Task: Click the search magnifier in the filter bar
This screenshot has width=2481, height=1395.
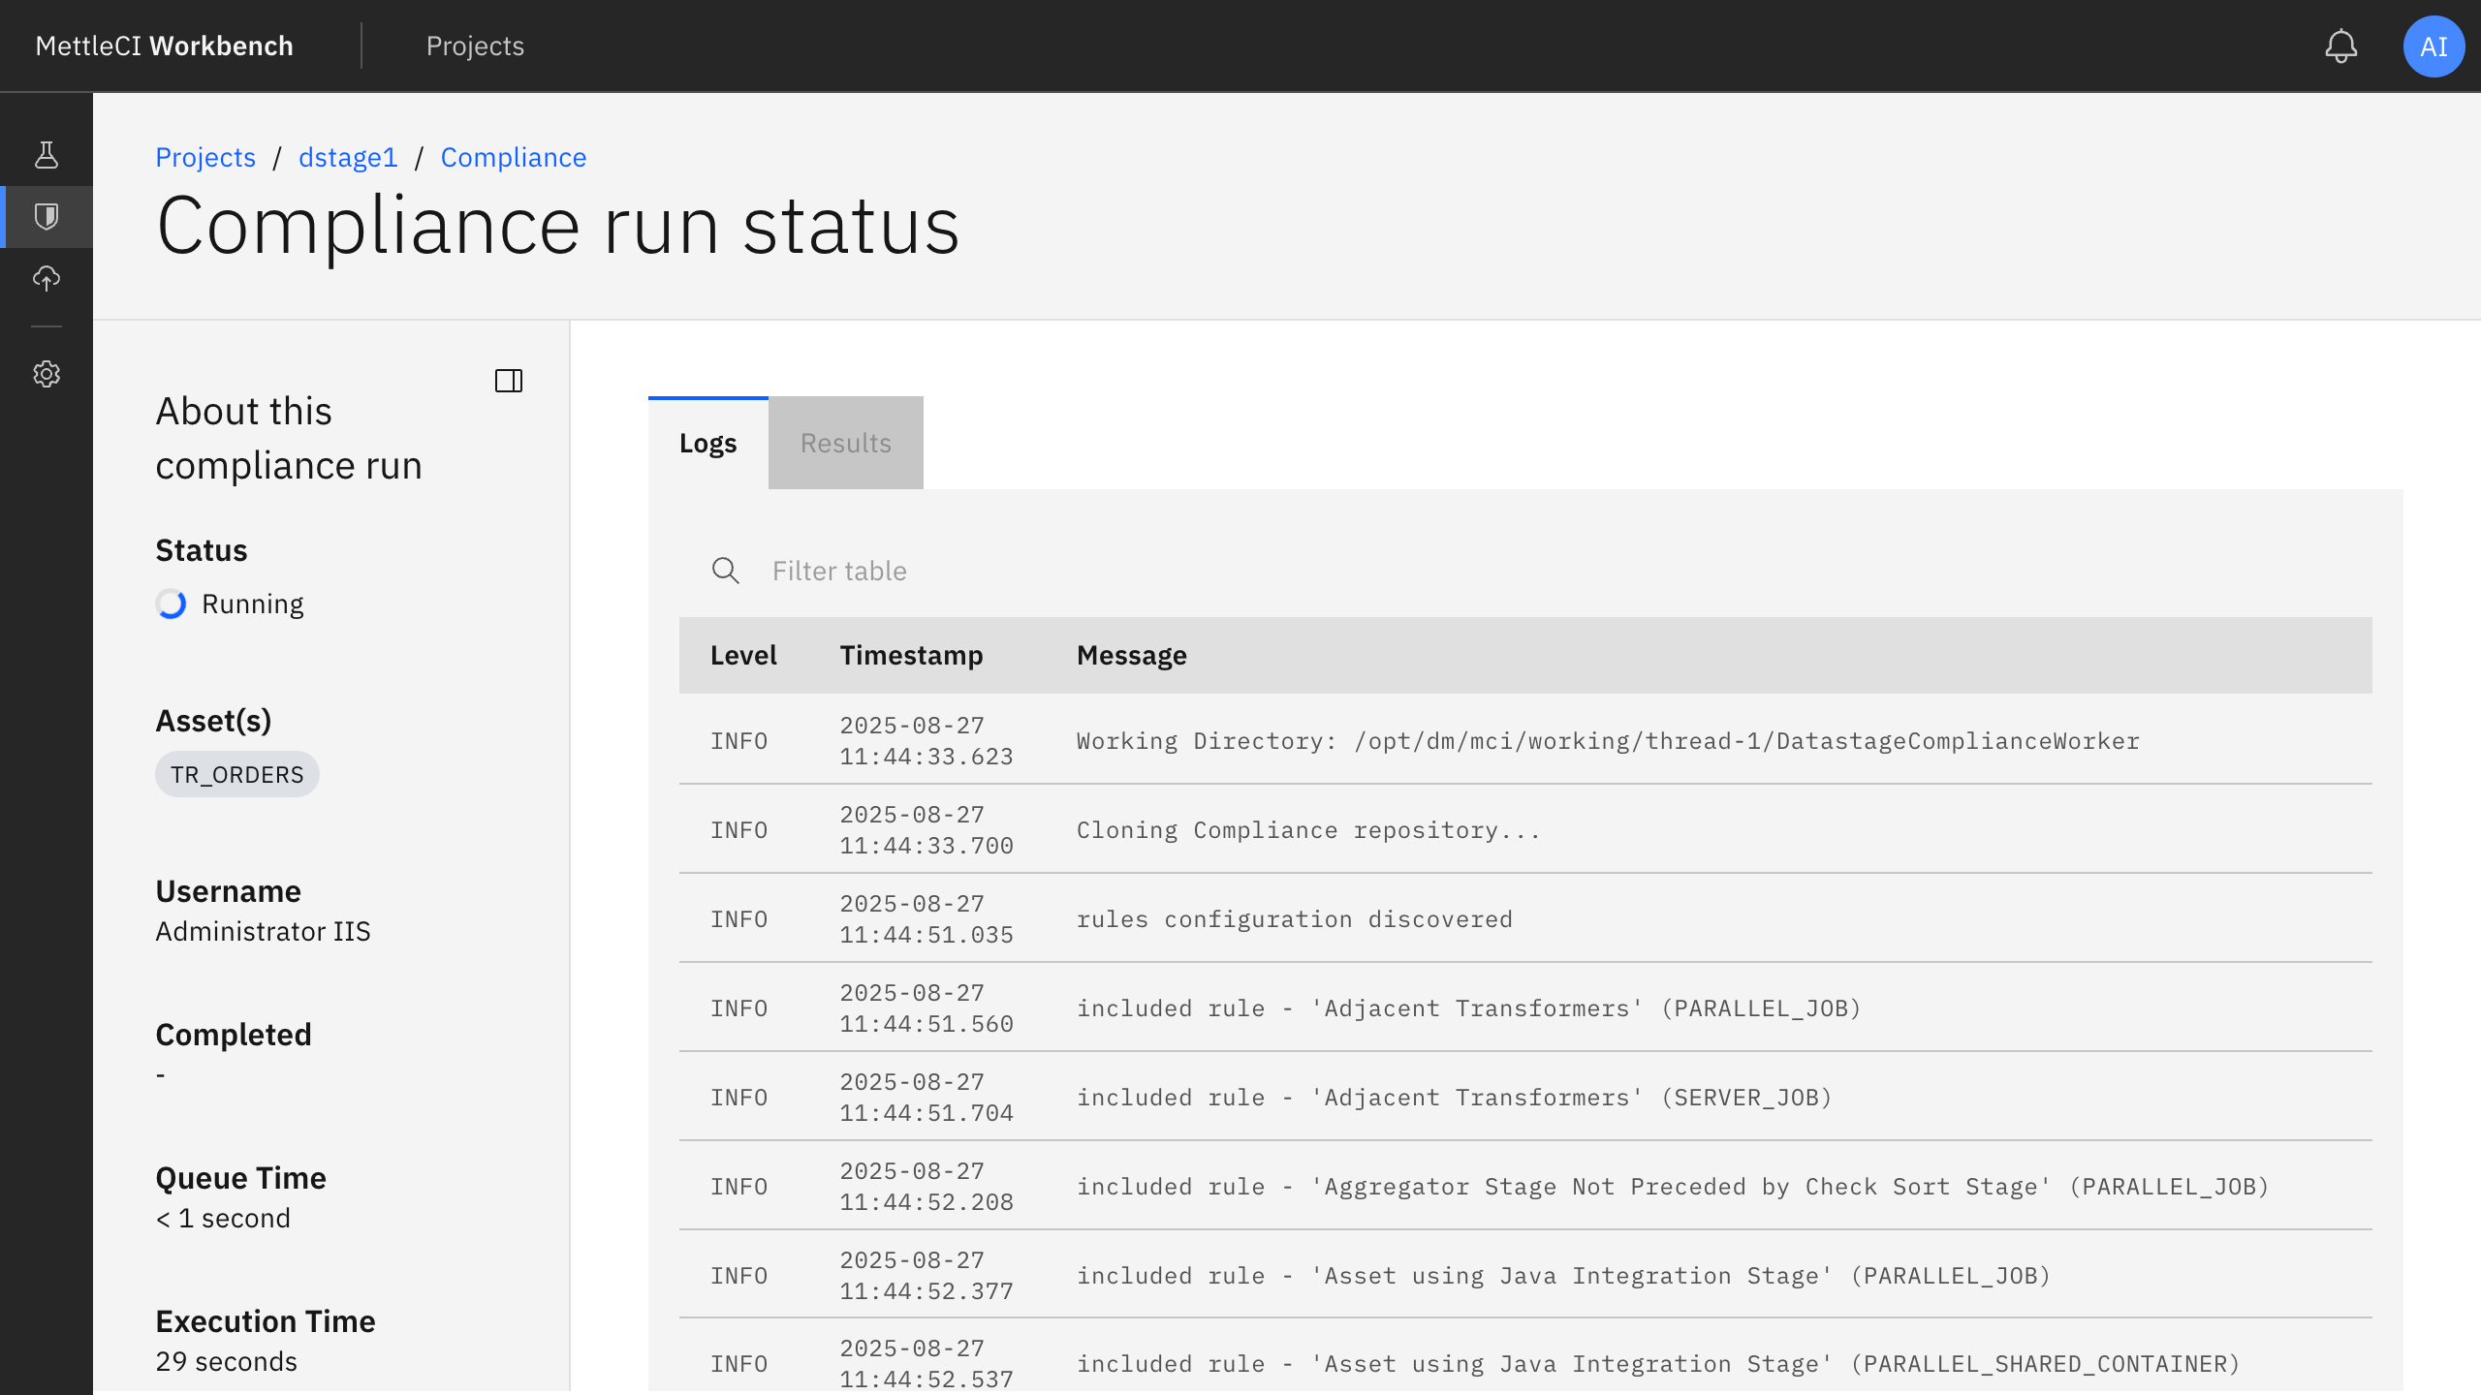Action: point(725,572)
